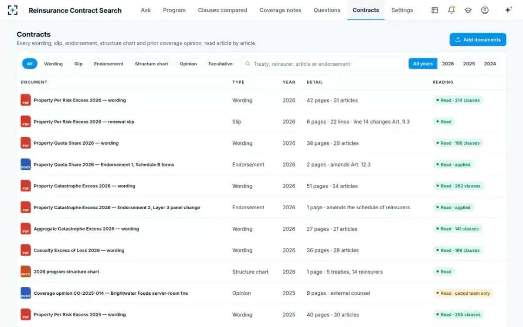Filter by Wording type
The image size is (523, 327).
53,64
